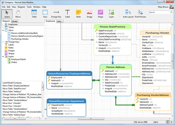Image resolution: width=175 pixels, height=125 pixels.
Task: Click the Image tool icon
Action: [x=89, y=14]
